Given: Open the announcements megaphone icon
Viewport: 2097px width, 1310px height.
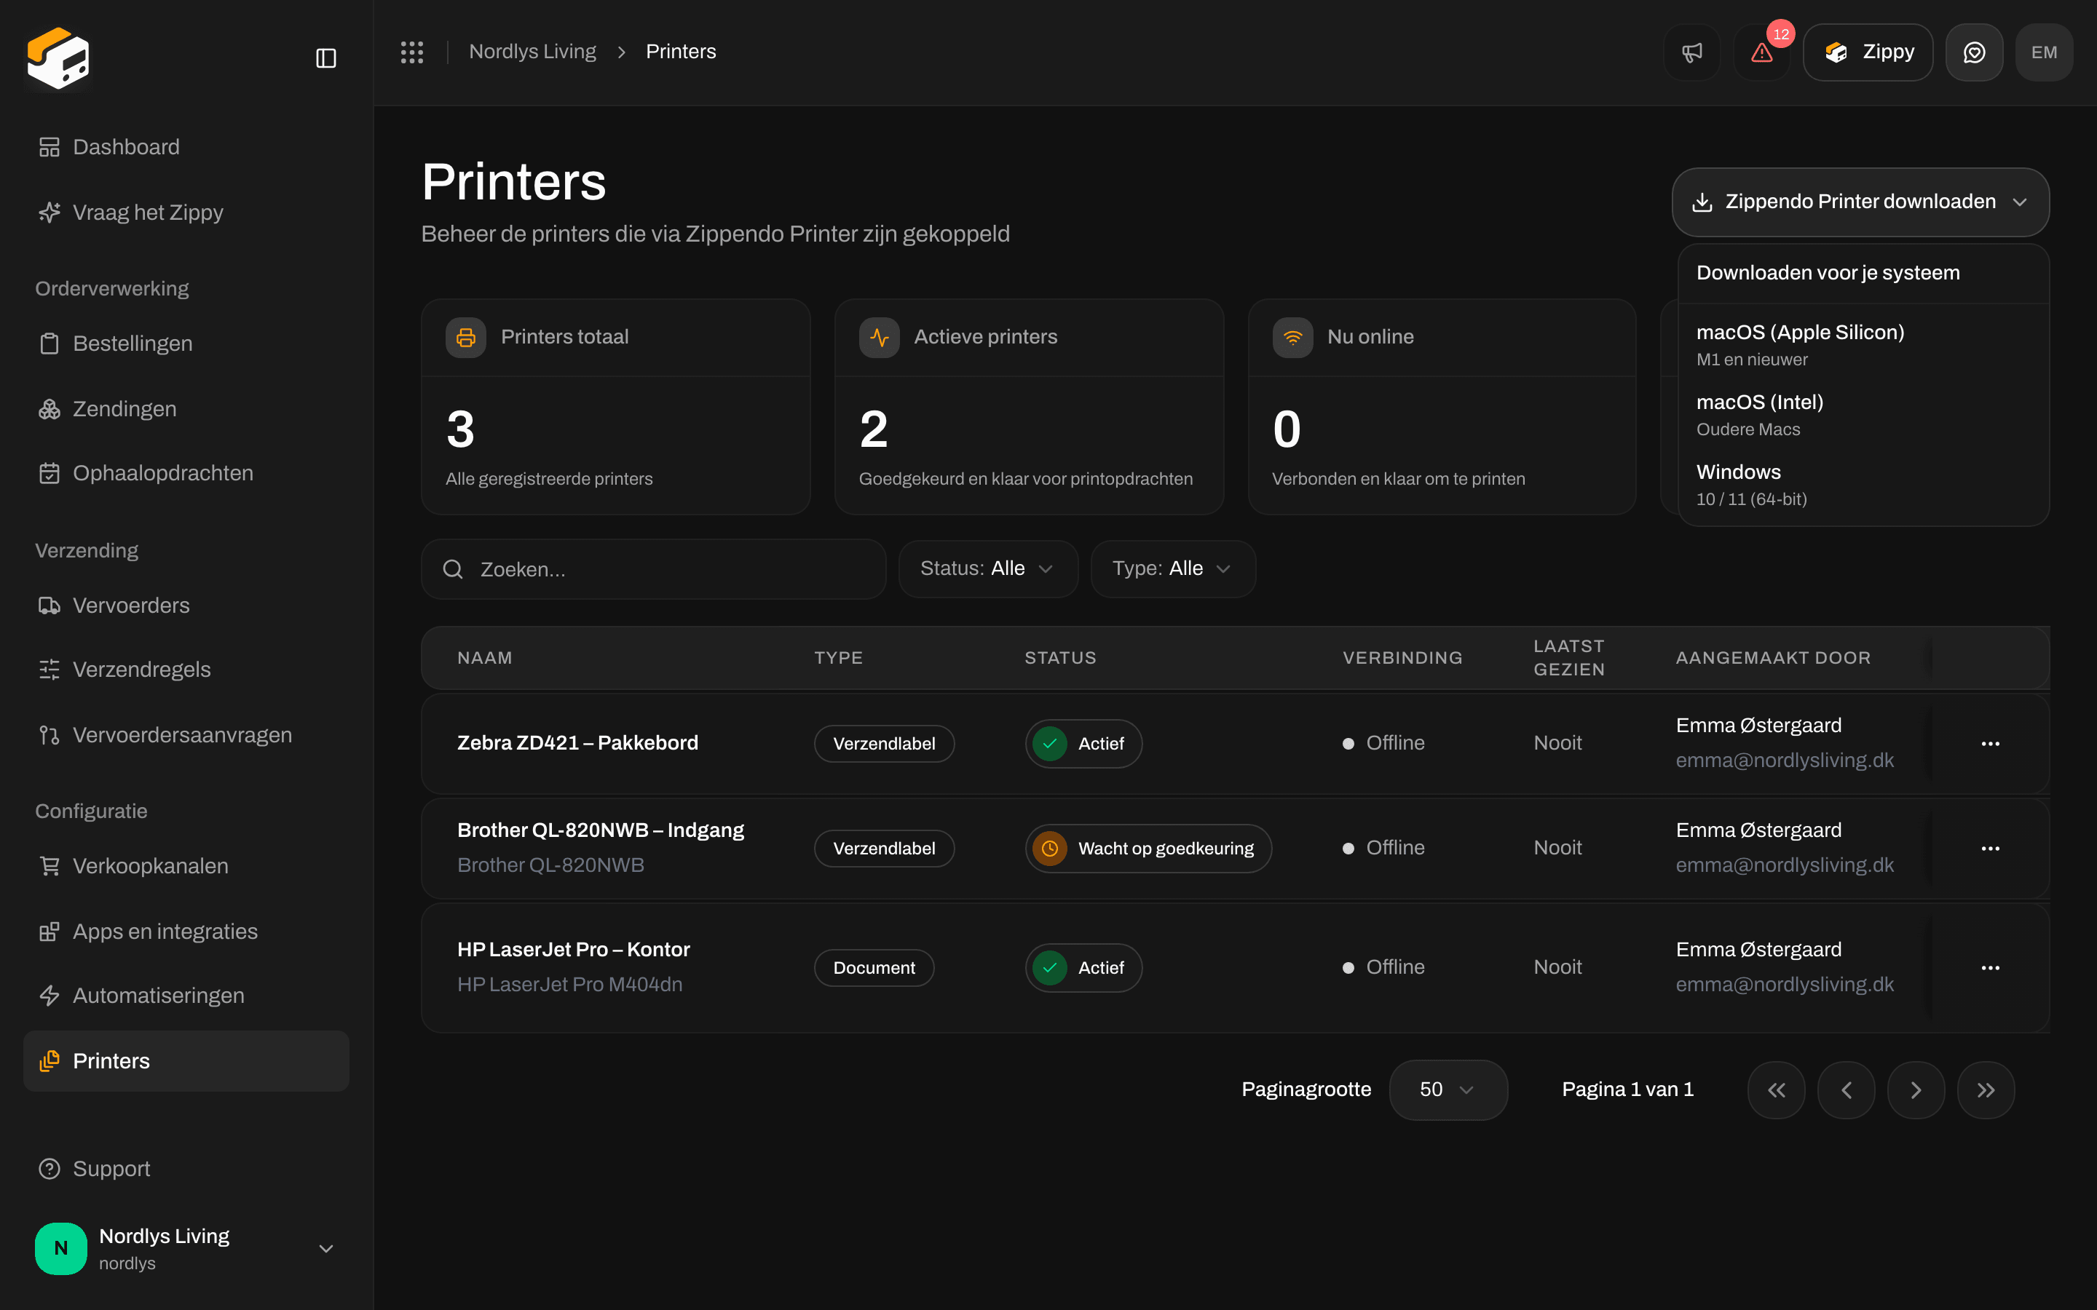Looking at the screenshot, I should click(x=1691, y=52).
